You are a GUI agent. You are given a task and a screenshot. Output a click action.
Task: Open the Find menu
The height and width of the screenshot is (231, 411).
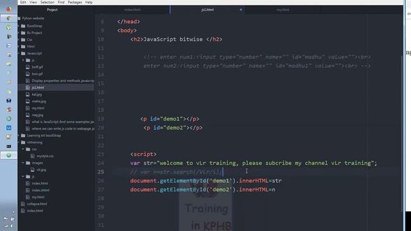61,3
